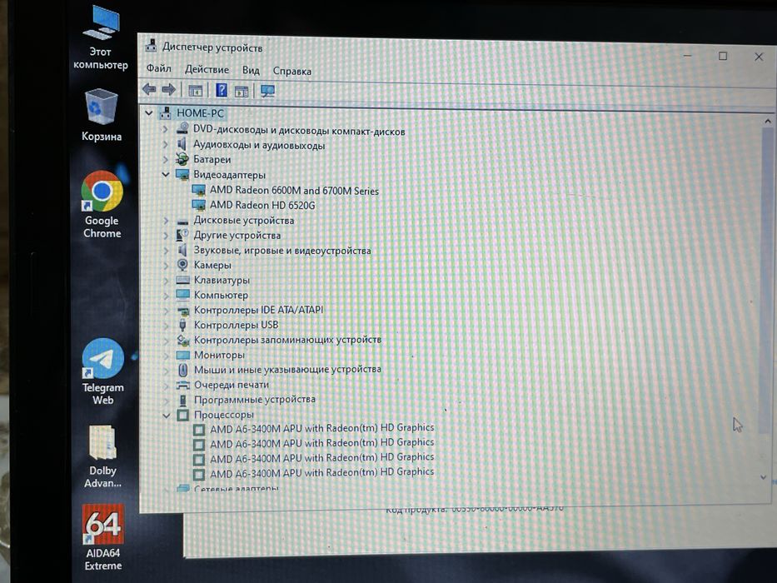Select AMD Radeon 6600M and 6700M Series
This screenshot has width=777, height=583.
click(x=294, y=191)
